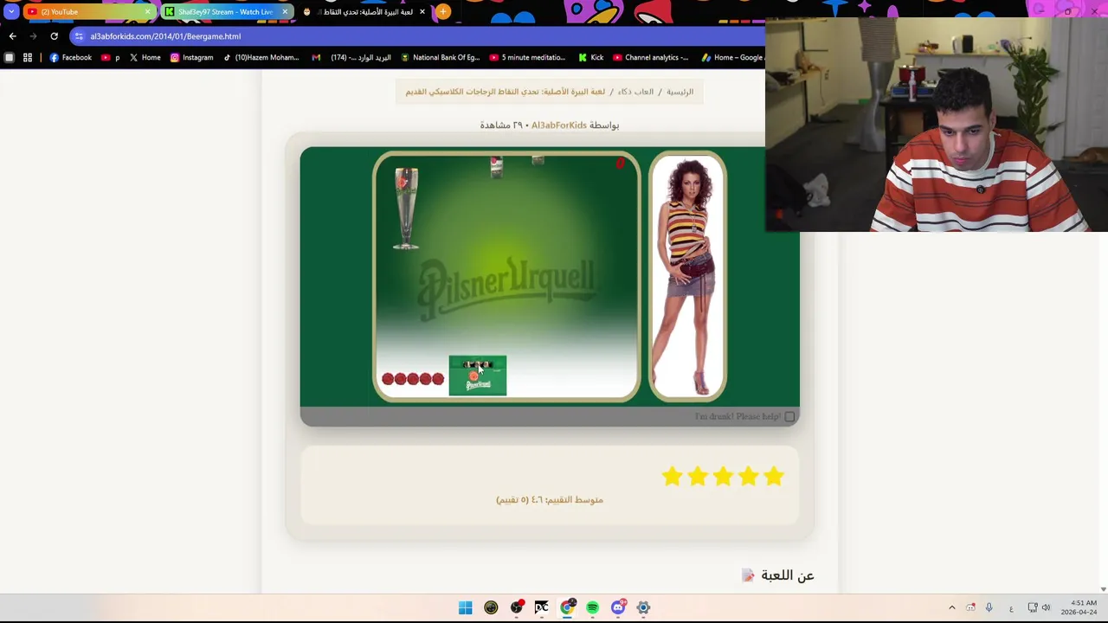Open the dark round app on taskbar

pos(491,607)
